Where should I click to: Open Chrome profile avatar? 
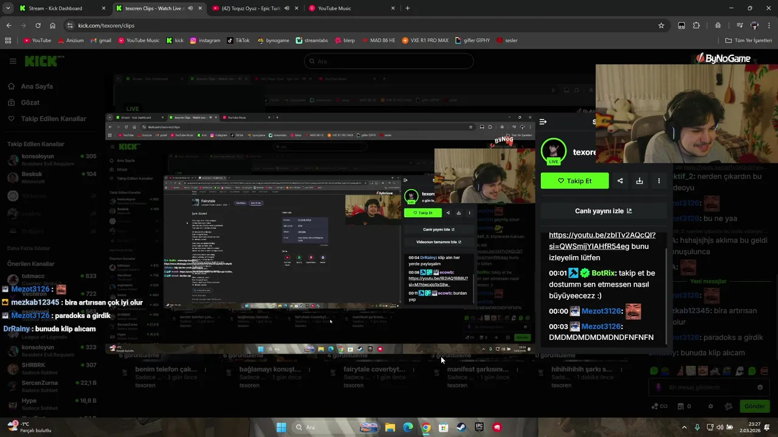click(x=754, y=25)
